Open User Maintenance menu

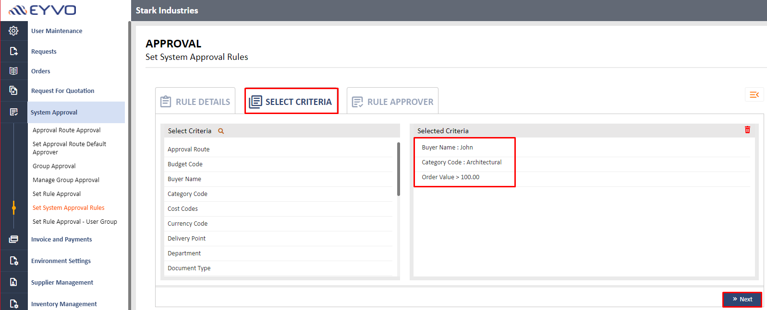(57, 31)
